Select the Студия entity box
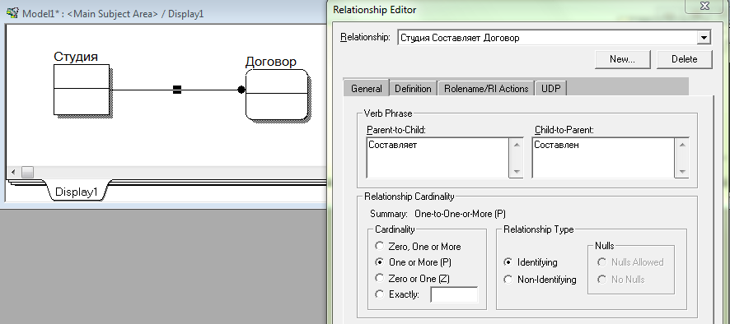The height and width of the screenshot is (324, 730). (82, 90)
